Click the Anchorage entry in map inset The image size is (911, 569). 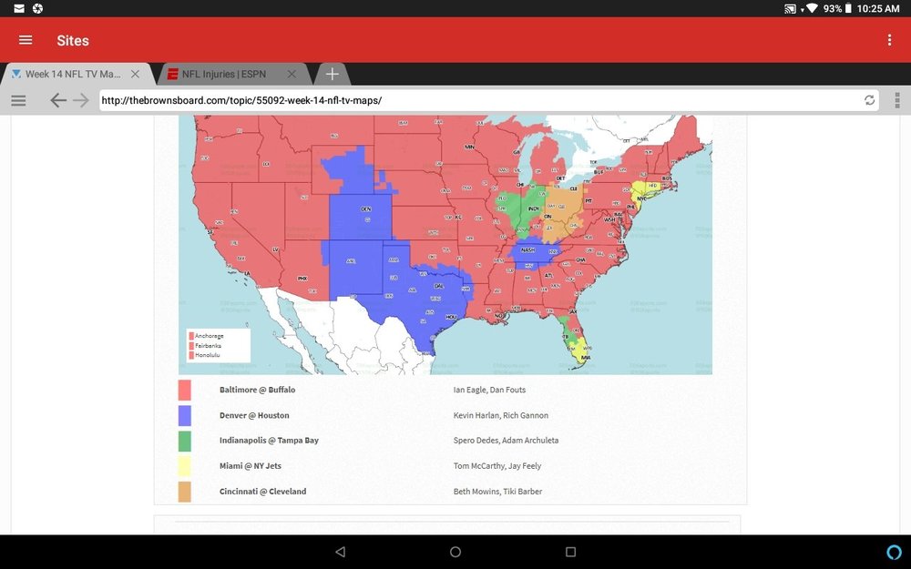click(206, 336)
